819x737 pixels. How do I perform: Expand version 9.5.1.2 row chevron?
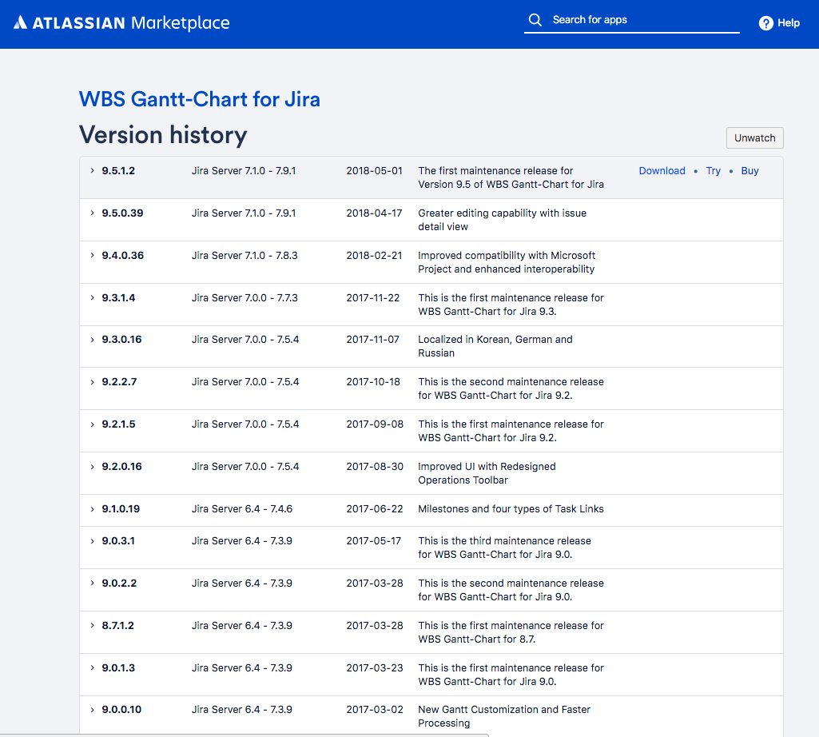[93, 171]
